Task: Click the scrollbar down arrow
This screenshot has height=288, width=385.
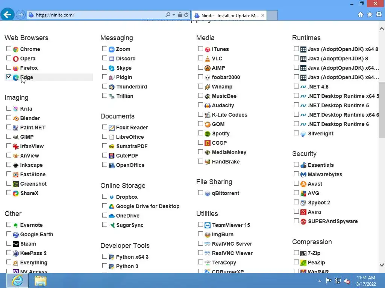Action: click(x=382, y=265)
